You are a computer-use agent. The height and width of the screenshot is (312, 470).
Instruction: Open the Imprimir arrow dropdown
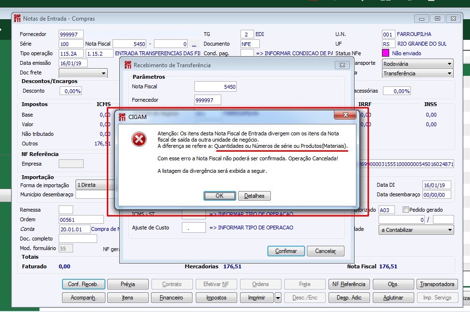tap(278, 298)
